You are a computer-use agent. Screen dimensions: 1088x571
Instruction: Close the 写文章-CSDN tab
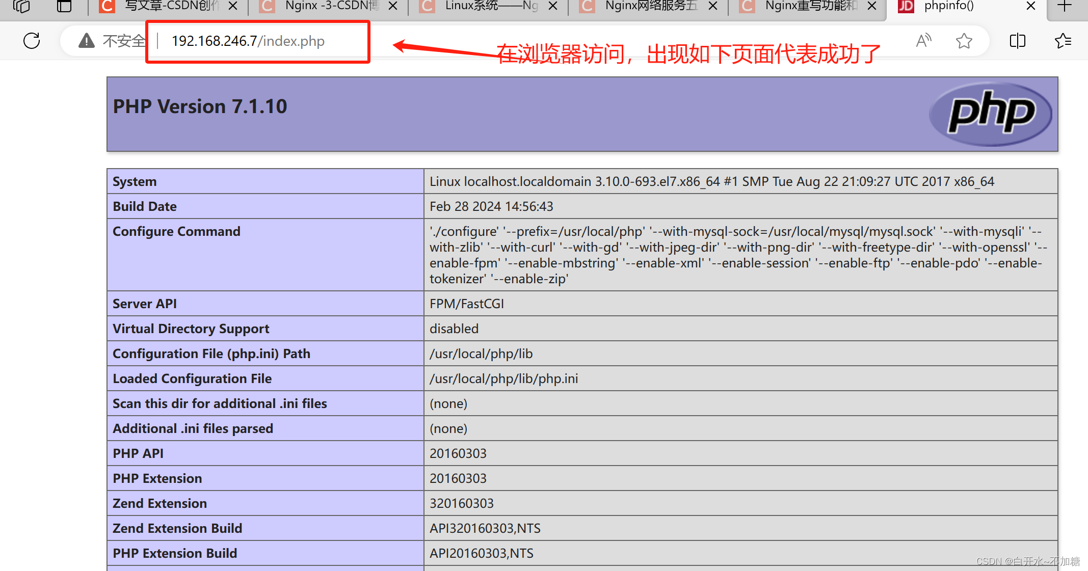232,6
